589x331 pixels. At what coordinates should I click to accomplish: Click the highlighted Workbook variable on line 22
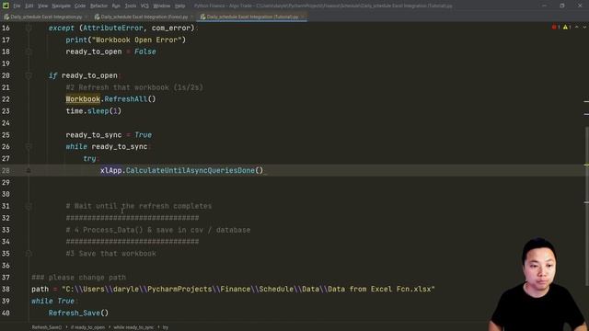coord(83,99)
